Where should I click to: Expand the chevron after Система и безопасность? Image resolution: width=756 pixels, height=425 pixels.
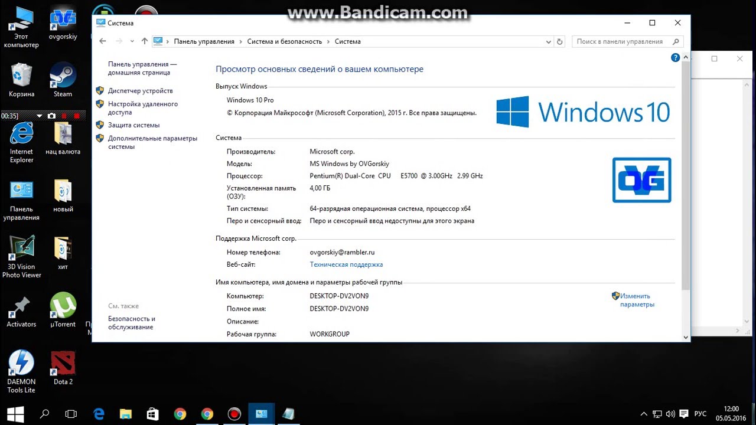[x=328, y=41]
